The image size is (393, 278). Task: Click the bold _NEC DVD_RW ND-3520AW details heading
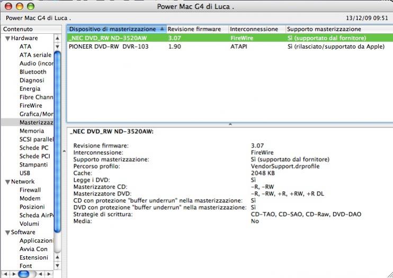coord(112,132)
